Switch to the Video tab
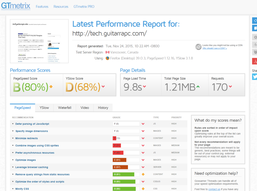The width and height of the screenshot is (257, 191). [x=85, y=108]
